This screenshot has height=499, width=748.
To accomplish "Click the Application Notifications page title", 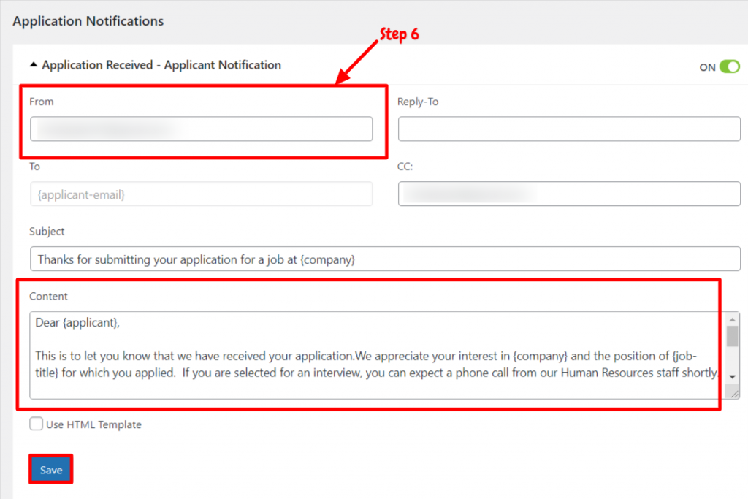I will tap(88, 21).
